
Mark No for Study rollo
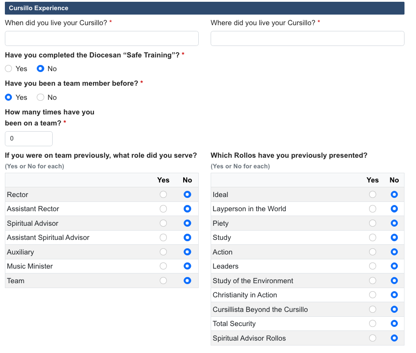[394, 237]
